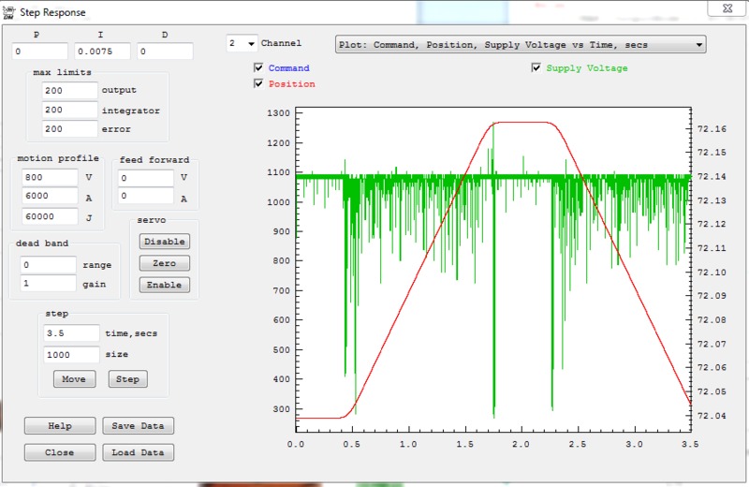Open Help for step response
Viewport: 749px width, 487px height.
60,426
